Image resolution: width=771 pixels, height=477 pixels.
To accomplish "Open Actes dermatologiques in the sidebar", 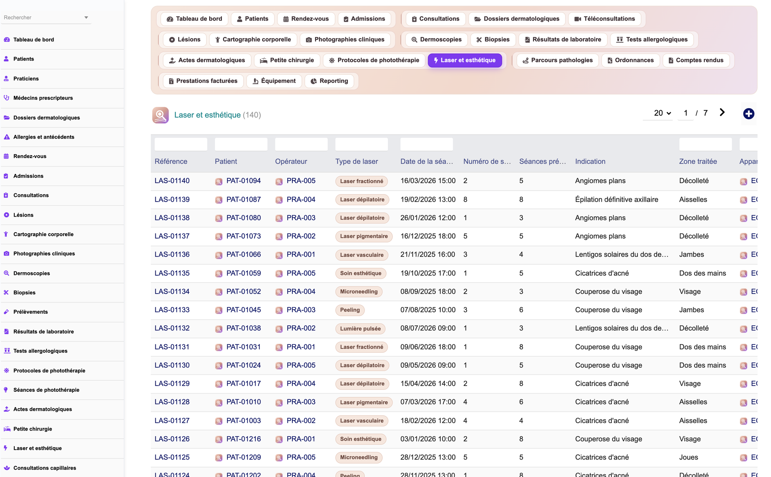I will (63, 409).
